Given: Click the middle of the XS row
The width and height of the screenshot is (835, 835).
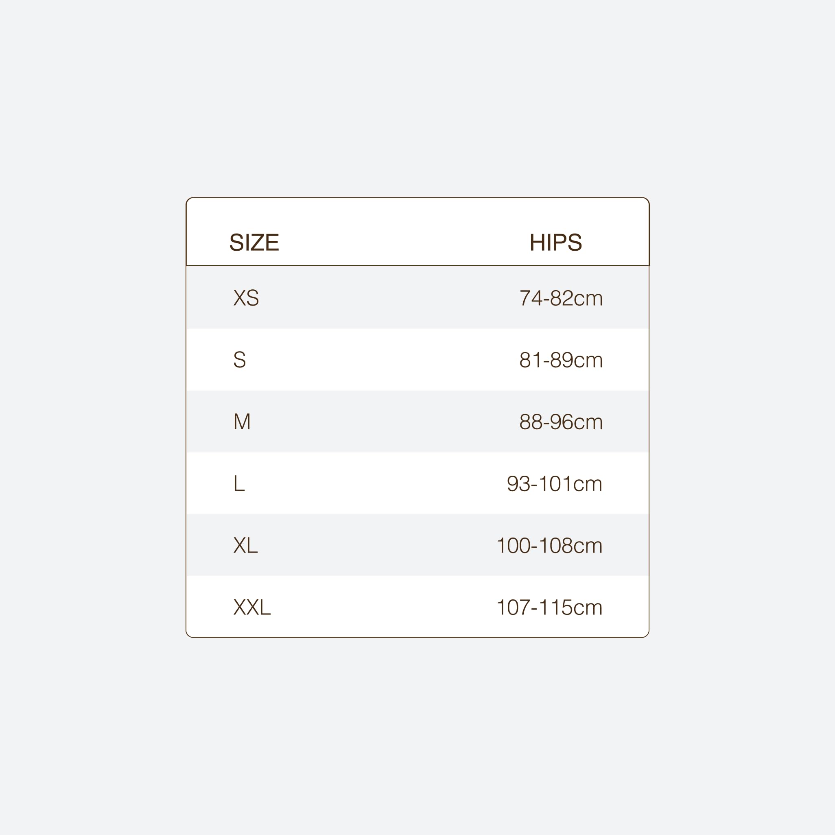Looking at the screenshot, I should (x=417, y=297).
